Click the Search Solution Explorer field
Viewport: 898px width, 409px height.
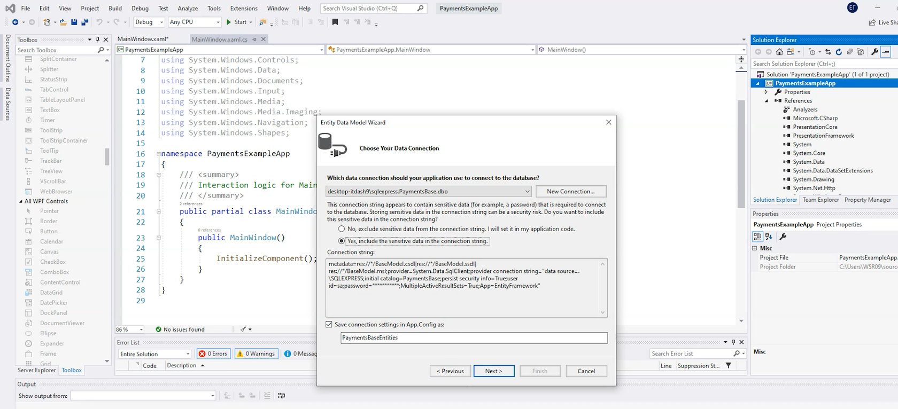pyautogui.click(x=824, y=64)
